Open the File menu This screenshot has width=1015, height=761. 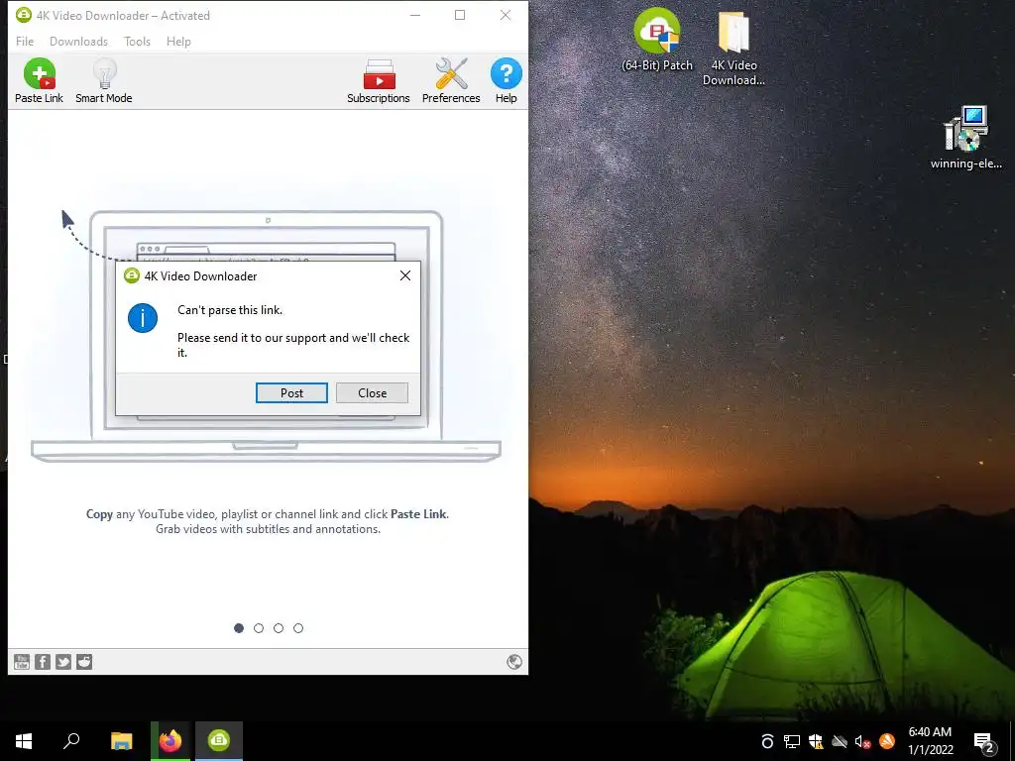pos(25,42)
